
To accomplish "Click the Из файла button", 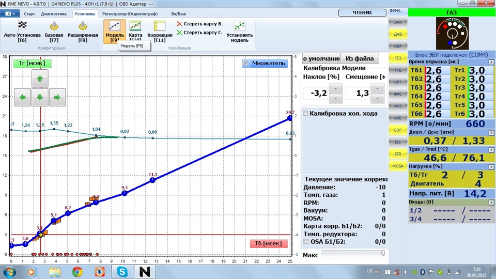I will (360, 58).
